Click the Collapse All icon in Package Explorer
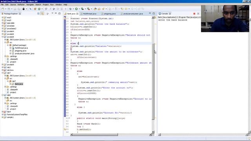Image resolution: width=251 pixels, height=141 pixels. (x=38, y=14)
